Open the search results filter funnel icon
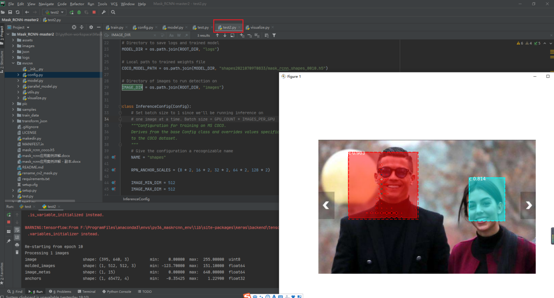The width and height of the screenshot is (554, 298). pos(274,35)
